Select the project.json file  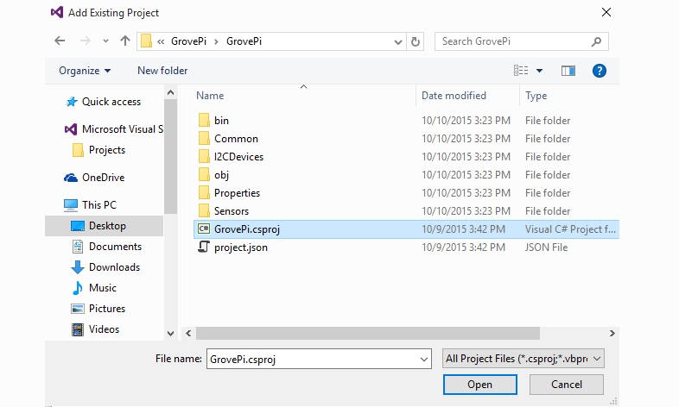tap(406, 247)
